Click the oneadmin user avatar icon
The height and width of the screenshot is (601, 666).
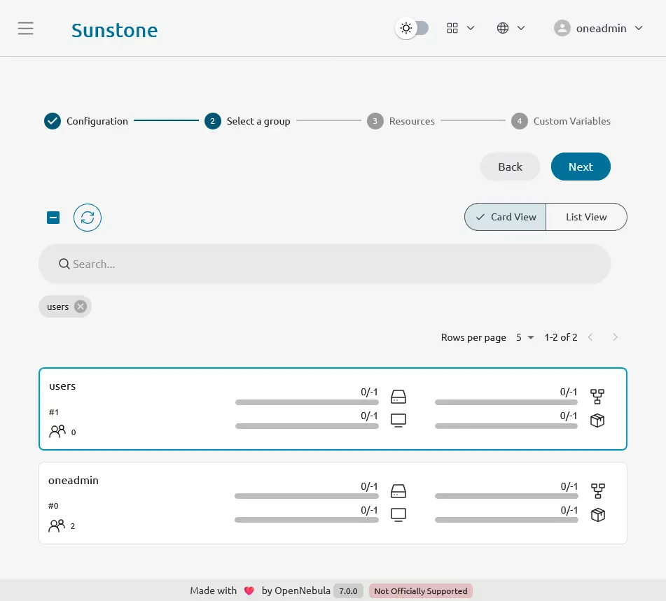click(x=562, y=29)
